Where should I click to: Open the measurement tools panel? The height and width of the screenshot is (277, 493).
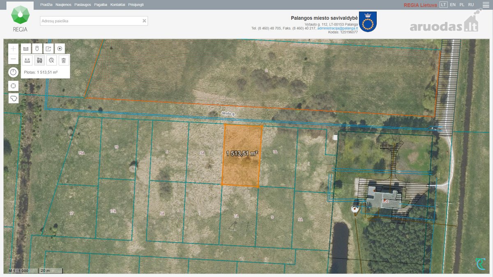pos(25,48)
